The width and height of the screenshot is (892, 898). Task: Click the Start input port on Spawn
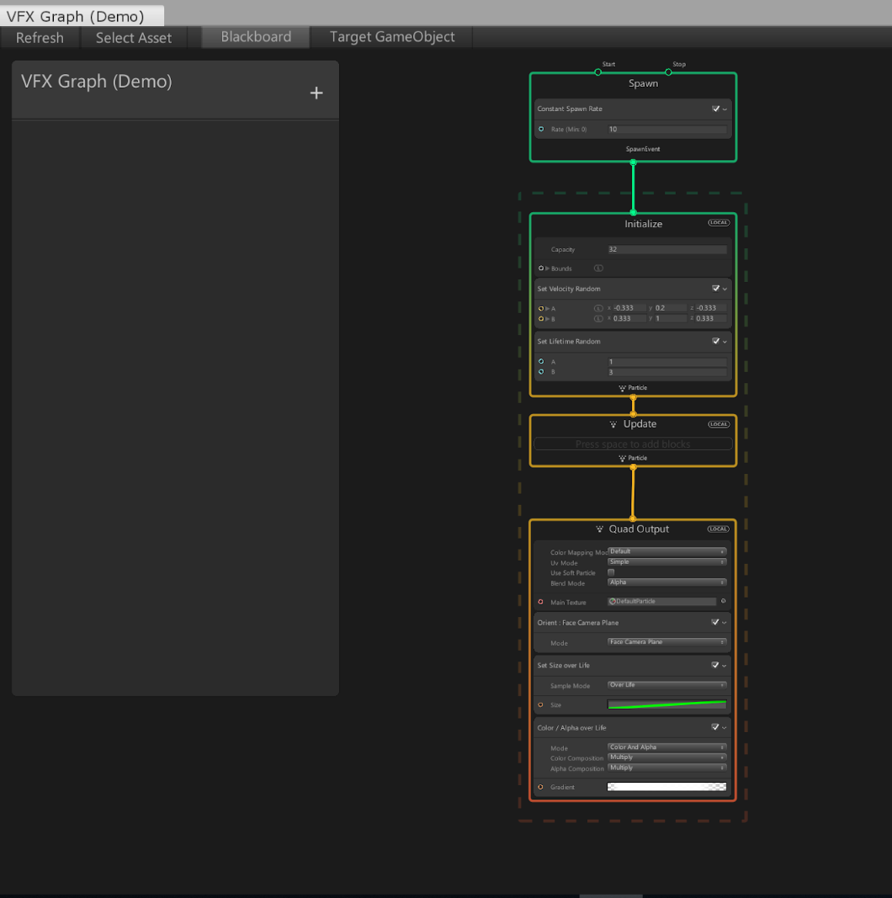click(598, 72)
